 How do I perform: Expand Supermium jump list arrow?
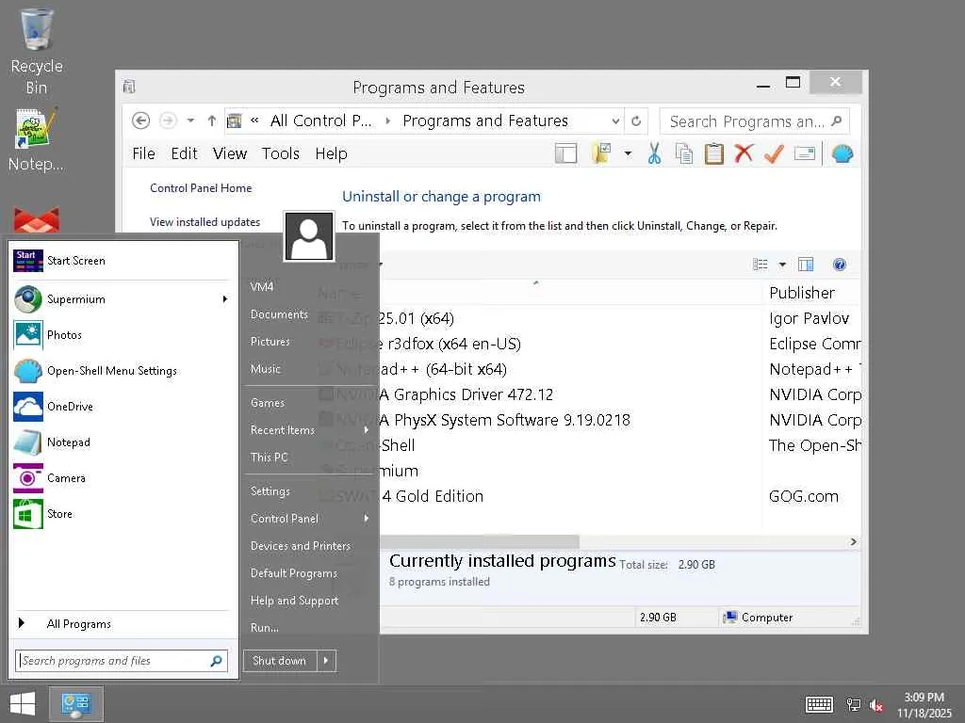point(225,299)
